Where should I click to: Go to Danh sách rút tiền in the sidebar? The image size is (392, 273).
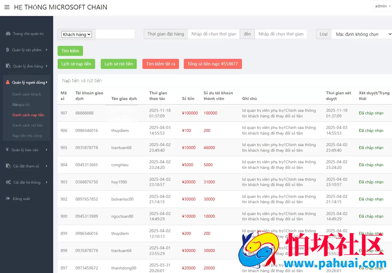tap(28, 125)
